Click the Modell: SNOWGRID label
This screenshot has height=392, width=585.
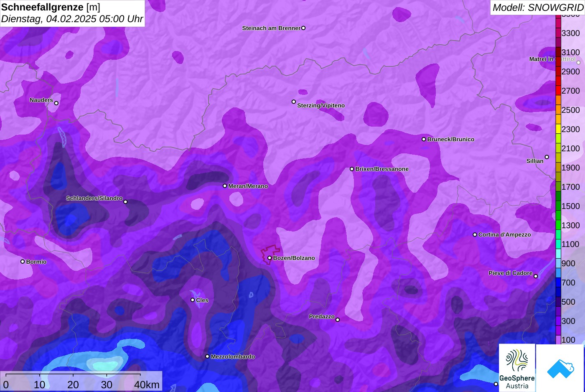point(538,8)
